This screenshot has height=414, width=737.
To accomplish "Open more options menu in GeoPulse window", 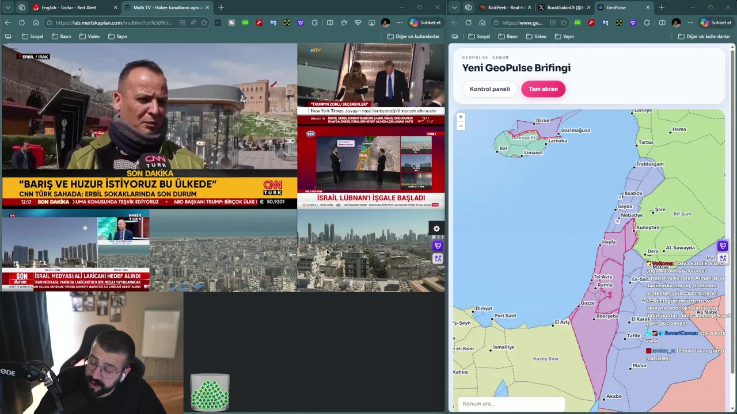I will click(690, 22).
